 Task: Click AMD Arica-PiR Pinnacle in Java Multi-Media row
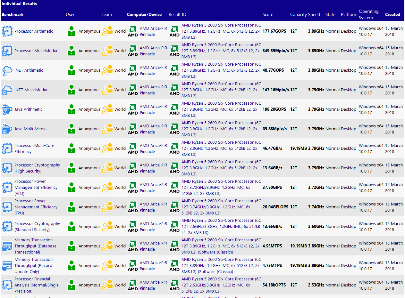pyautogui.click(x=153, y=129)
